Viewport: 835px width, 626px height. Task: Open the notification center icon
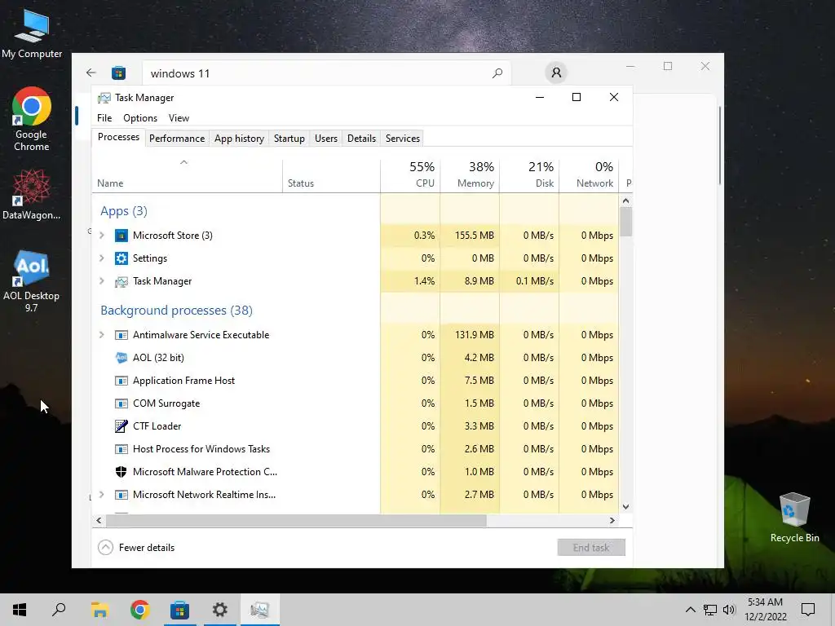(x=808, y=610)
